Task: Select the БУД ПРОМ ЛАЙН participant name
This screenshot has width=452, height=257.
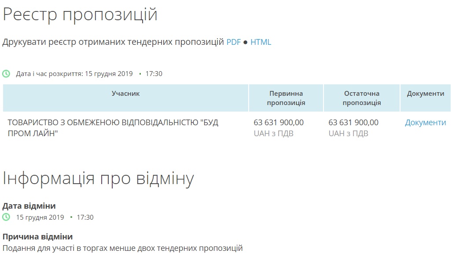Action: 113,127
